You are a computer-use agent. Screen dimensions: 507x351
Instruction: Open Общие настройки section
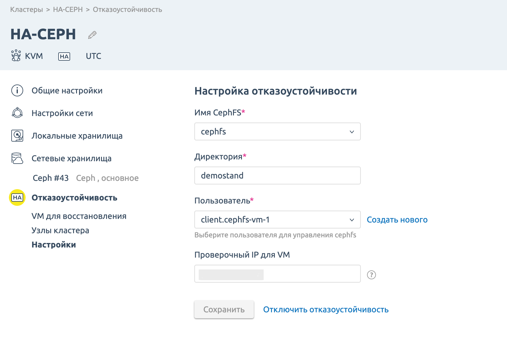pos(67,90)
